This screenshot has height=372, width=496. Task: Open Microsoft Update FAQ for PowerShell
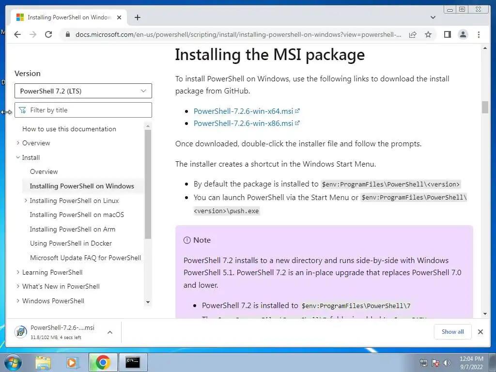[x=85, y=258]
